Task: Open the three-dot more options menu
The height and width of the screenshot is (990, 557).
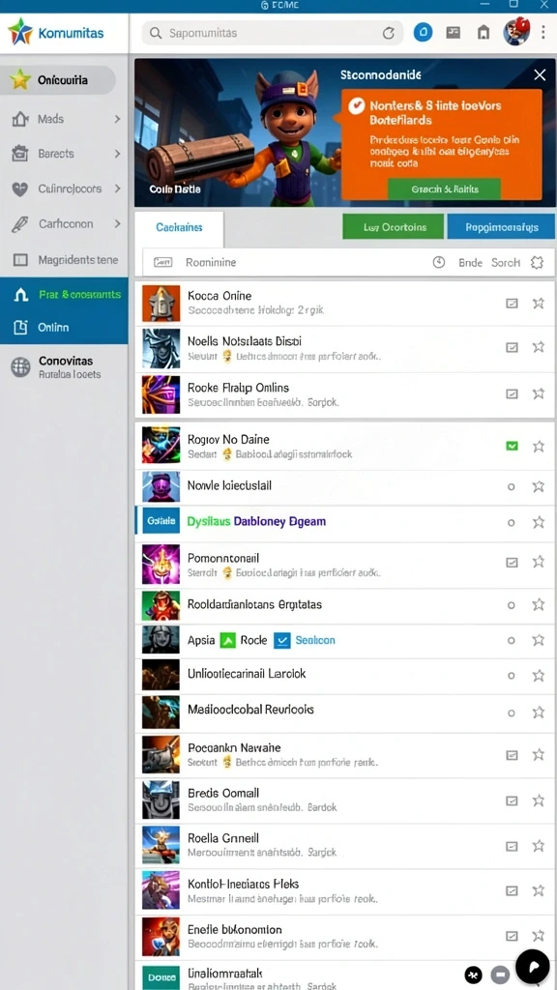Action: [x=543, y=33]
